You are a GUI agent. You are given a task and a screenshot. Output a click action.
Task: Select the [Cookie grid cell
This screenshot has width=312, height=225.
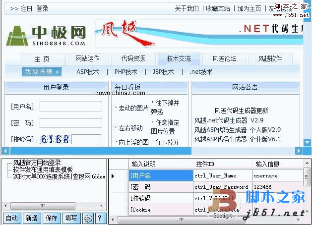tap(161, 210)
